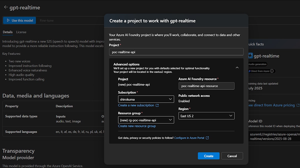Screen dimensions: 300x168
Task: Click the Description column header
Action: point(64,106)
